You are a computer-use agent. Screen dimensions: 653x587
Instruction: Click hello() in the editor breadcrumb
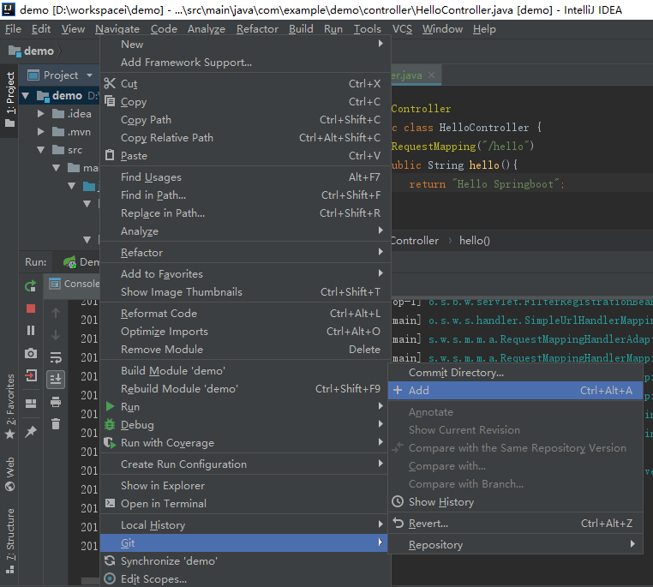click(x=475, y=241)
